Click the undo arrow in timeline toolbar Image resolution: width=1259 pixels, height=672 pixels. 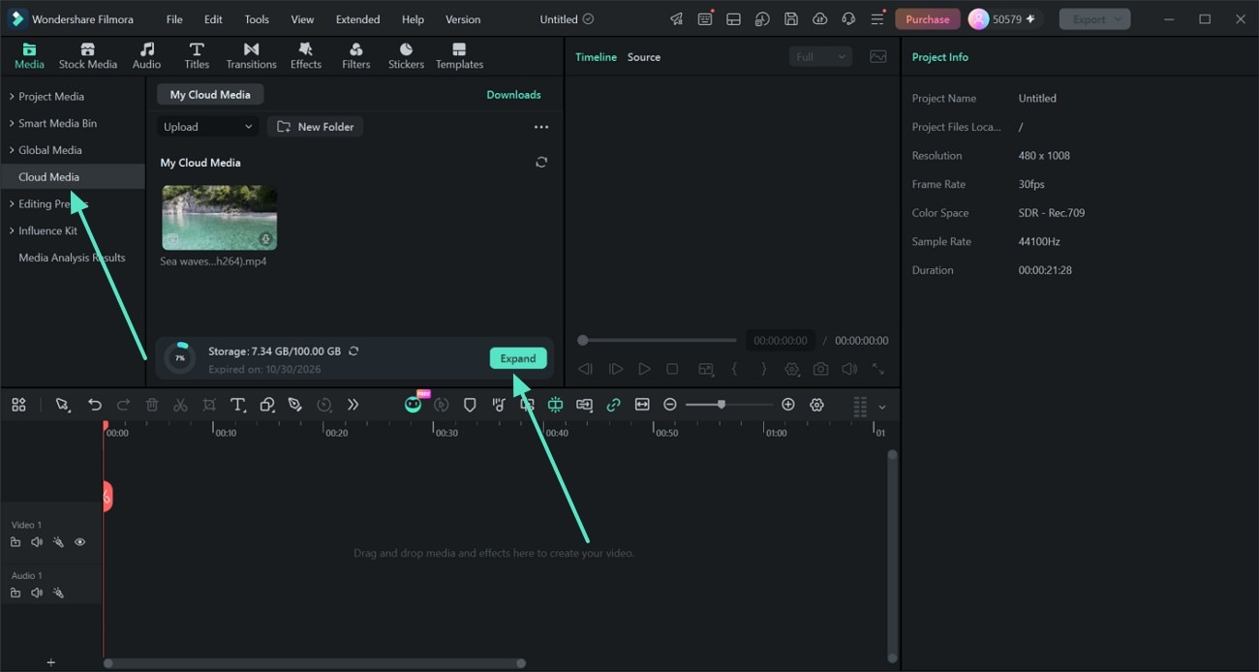(95, 405)
